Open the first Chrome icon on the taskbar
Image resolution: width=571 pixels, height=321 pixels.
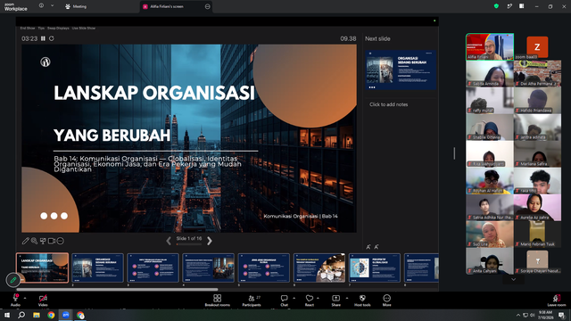[51, 315]
